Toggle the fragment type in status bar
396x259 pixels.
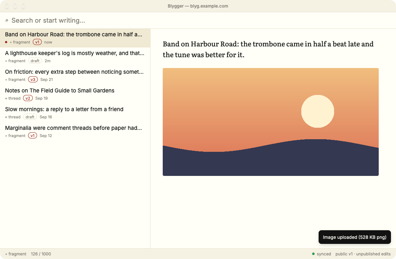(x=15, y=254)
